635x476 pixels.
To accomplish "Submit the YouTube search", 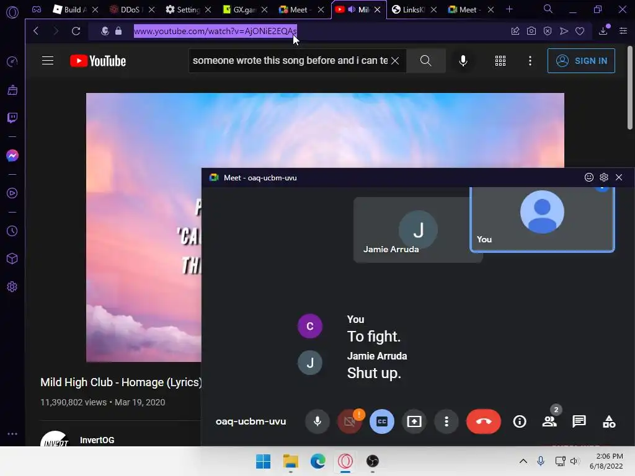I will click(425, 61).
